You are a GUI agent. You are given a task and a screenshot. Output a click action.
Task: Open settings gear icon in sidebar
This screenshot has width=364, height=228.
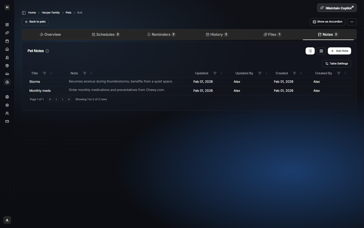7,105
